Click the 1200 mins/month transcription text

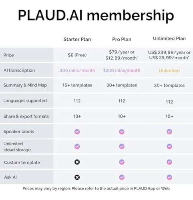coord(122,70)
